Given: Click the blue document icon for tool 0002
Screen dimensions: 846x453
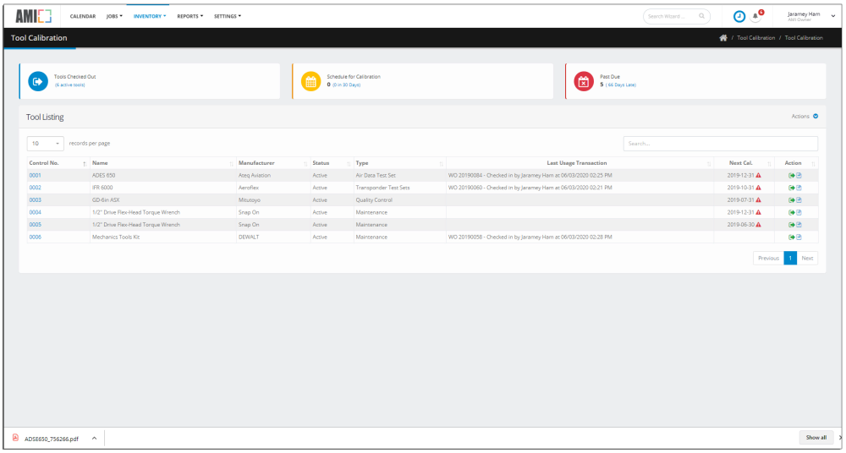Looking at the screenshot, I should pos(799,188).
